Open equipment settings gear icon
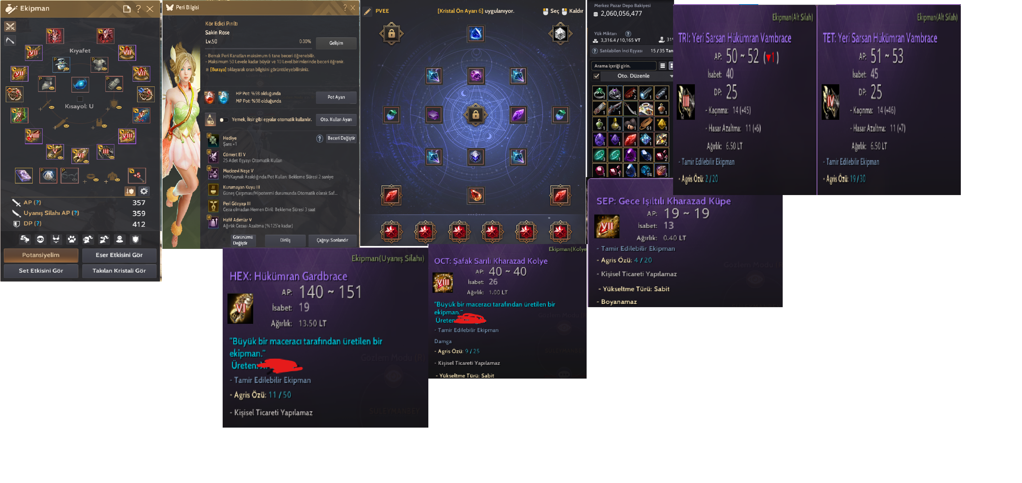 click(144, 191)
